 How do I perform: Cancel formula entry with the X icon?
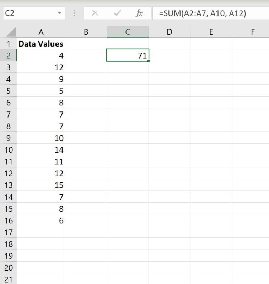tap(95, 13)
